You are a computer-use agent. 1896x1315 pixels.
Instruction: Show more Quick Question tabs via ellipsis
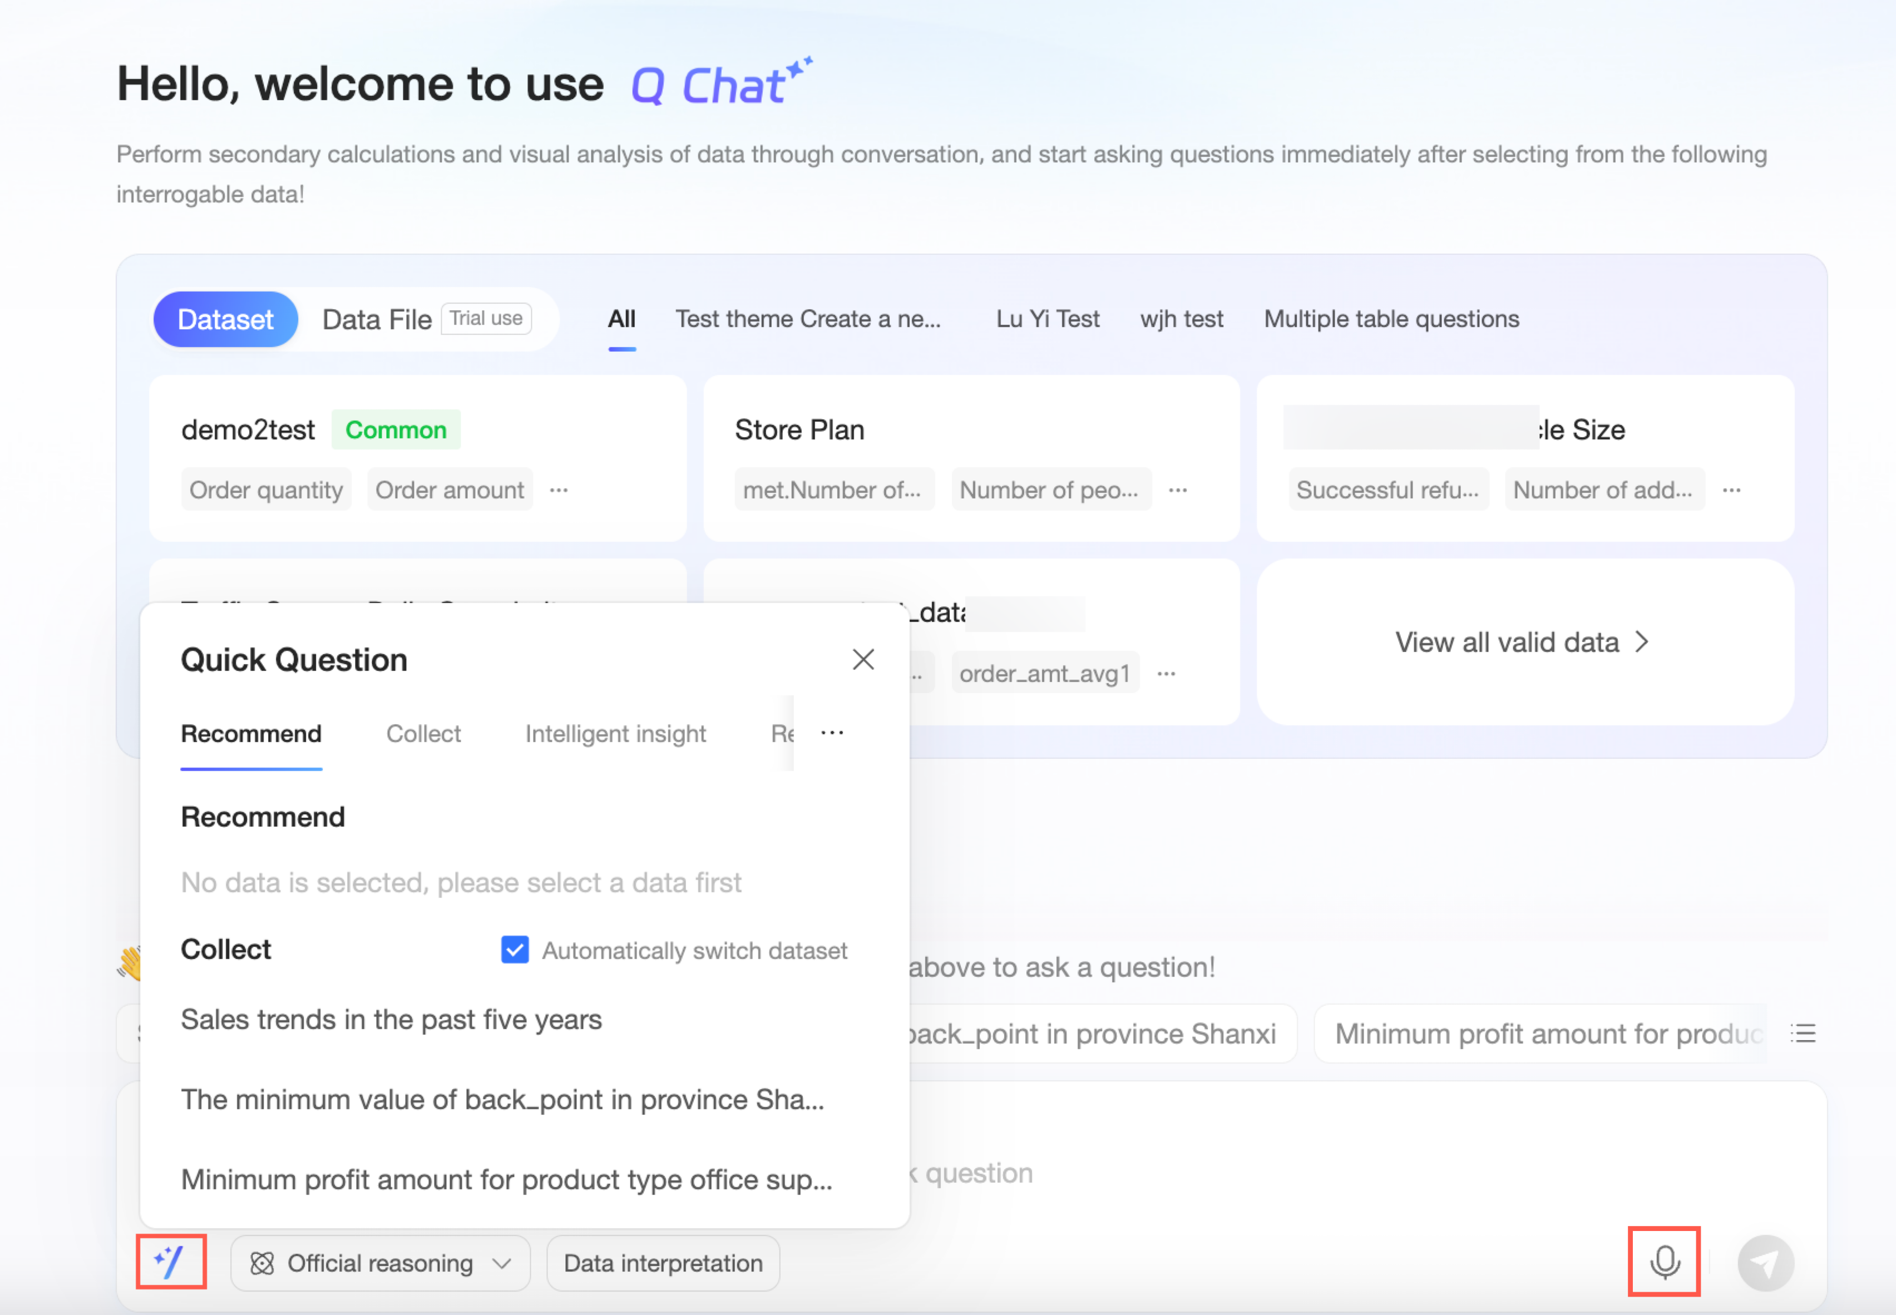click(832, 733)
